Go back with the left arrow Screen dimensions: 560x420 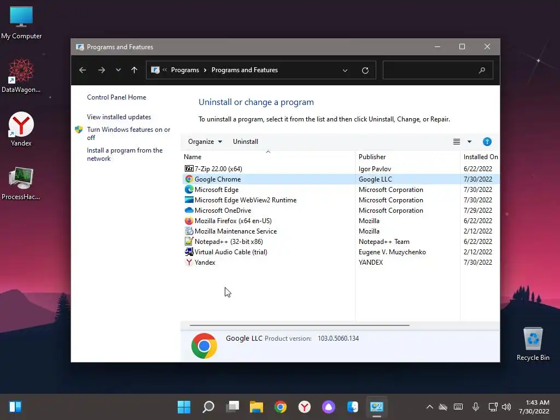[x=83, y=70]
